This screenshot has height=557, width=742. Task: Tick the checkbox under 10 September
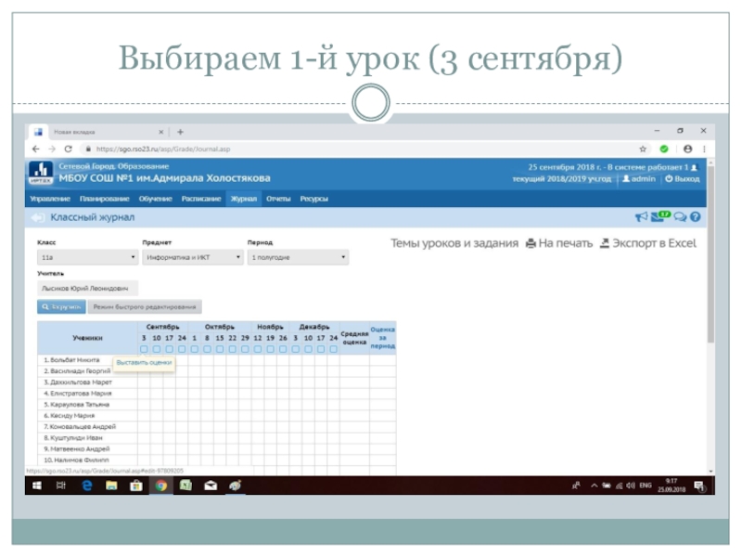click(157, 349)
